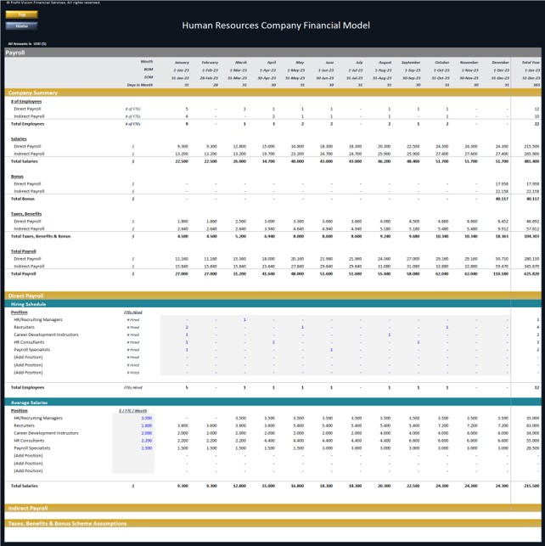
Task: Click the gray Payroll title bar
Action: coord(272,53)
